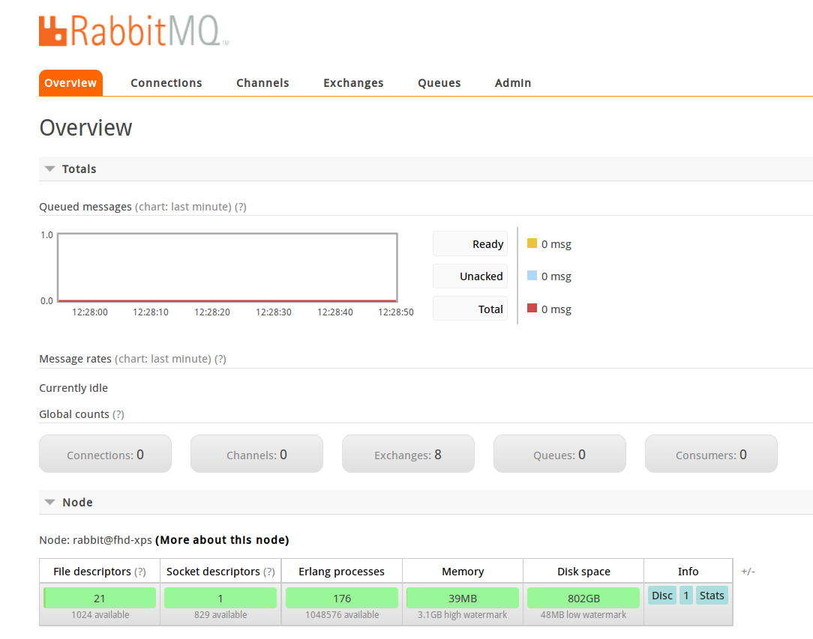
Task: Click the More about this node link
Action: [222, 539]
